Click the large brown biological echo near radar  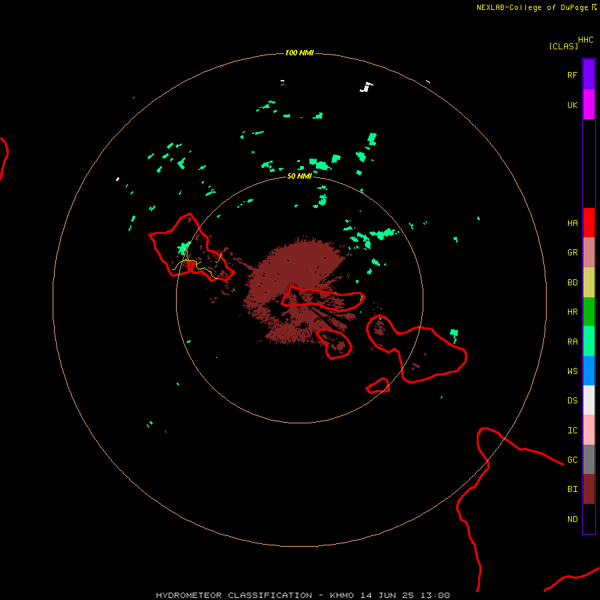click(x=299, y=291)
